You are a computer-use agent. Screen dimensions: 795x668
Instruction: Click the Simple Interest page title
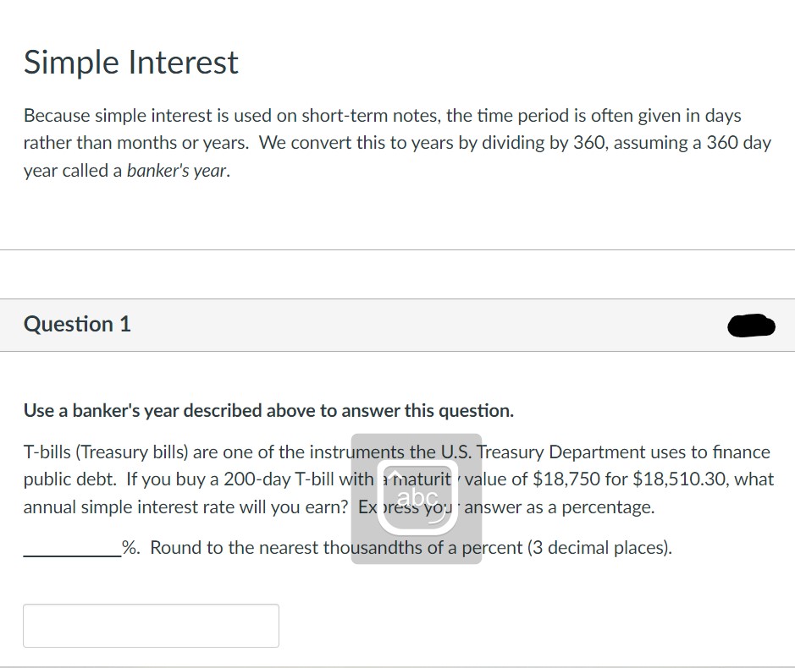tap(130, 62)
